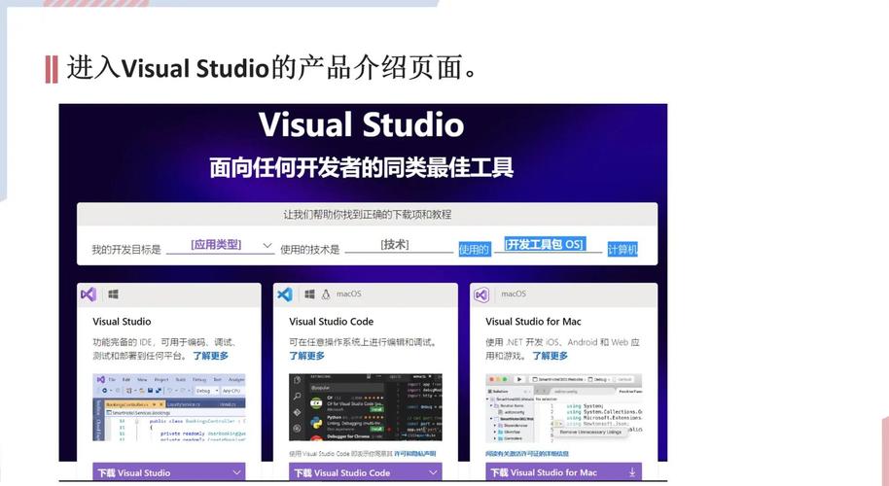Open 了解更多 link under Visual Studio Code

[x=306, y=356]
